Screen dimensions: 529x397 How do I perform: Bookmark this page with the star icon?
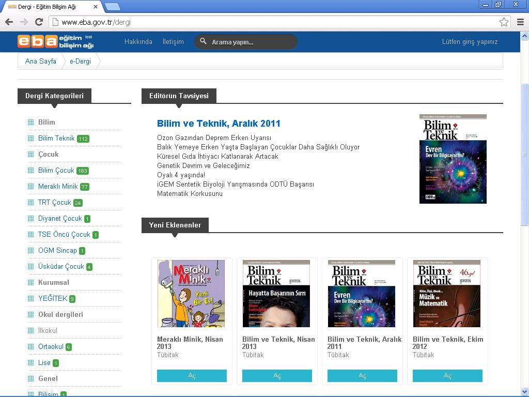(x=504, y=22)
